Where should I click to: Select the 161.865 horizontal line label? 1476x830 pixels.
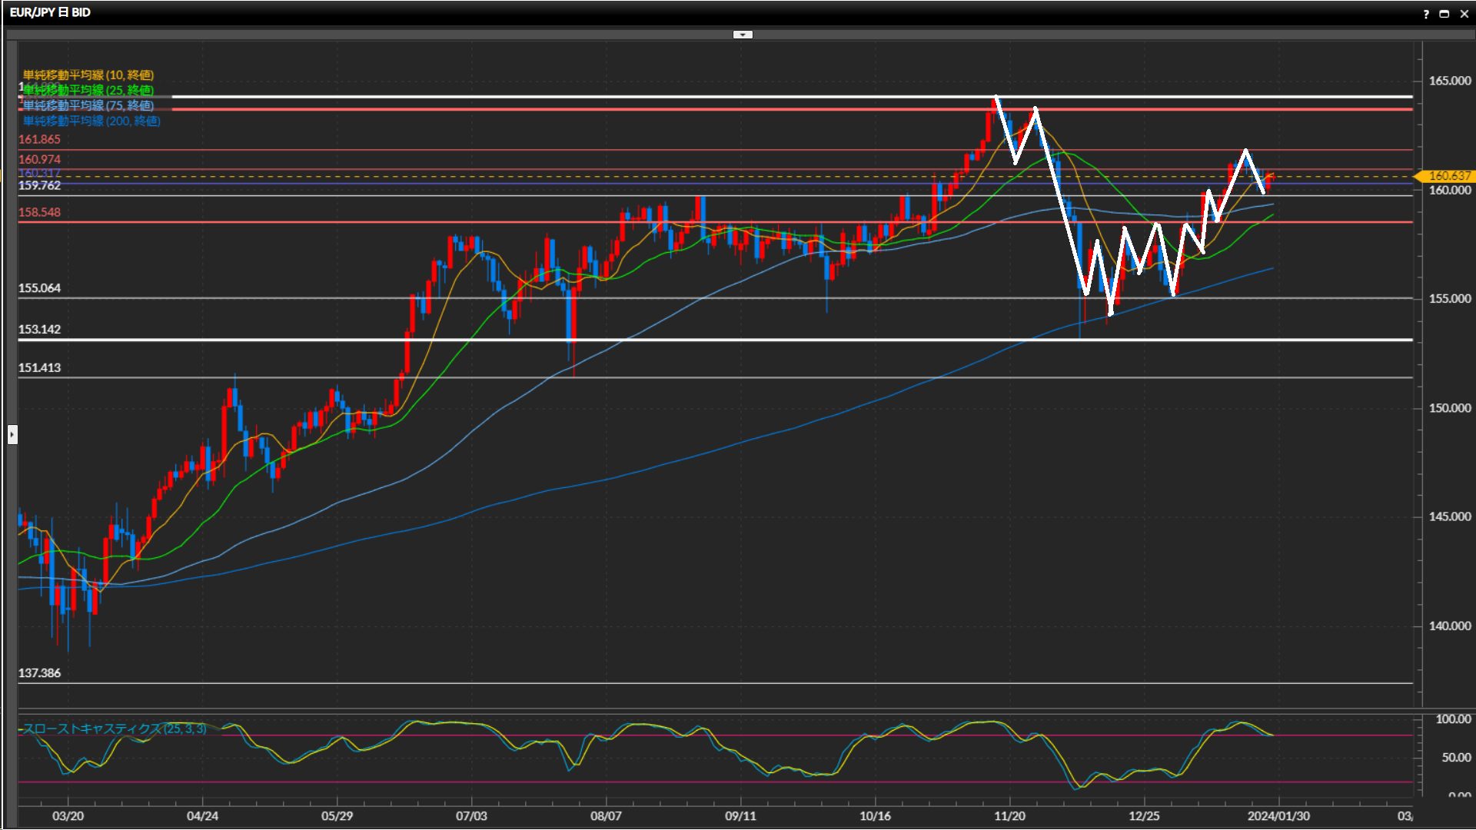39,139
